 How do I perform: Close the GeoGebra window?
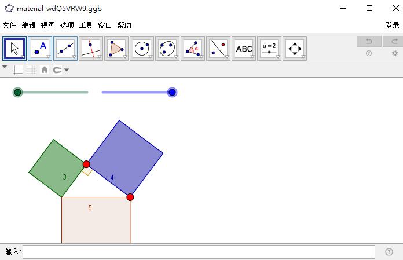[x=396, y=8]
